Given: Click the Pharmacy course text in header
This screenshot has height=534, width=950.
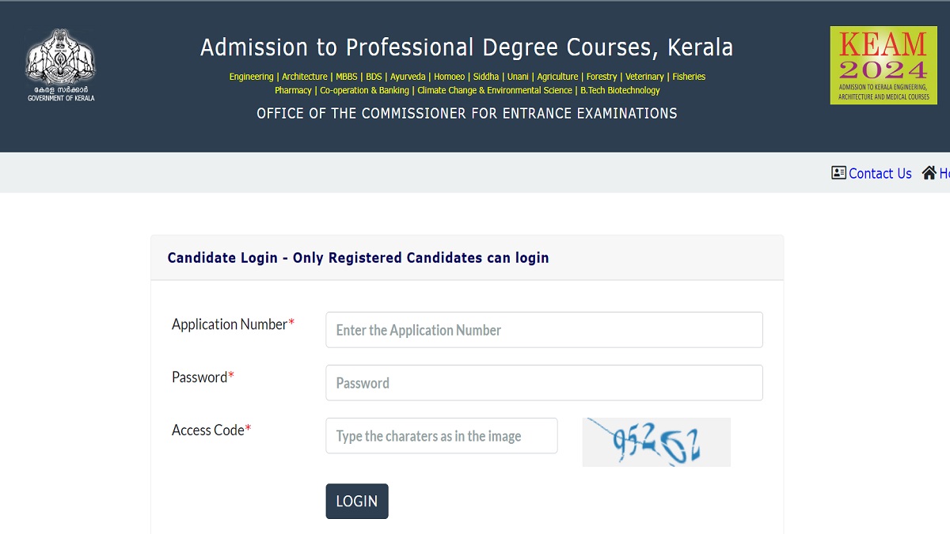Looking at the screenshot, I should [x=293, y=90].
